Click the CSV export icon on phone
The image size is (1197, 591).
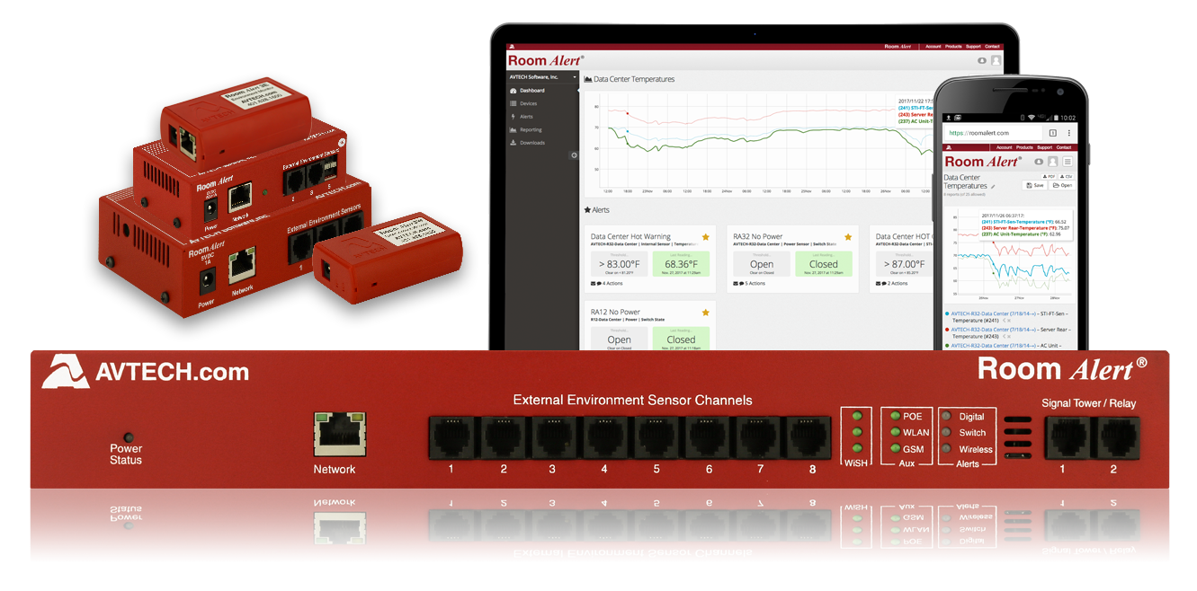(x=1067, y=176)
